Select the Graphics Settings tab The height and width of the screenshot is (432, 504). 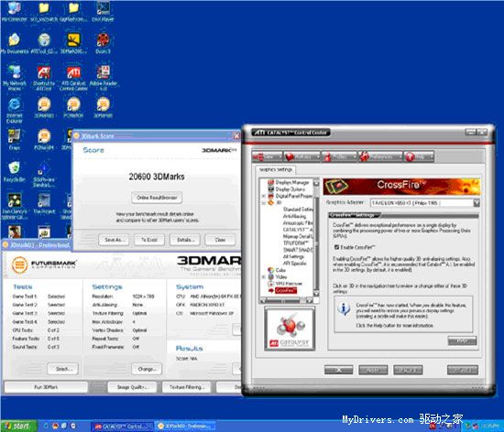(276, 169)
